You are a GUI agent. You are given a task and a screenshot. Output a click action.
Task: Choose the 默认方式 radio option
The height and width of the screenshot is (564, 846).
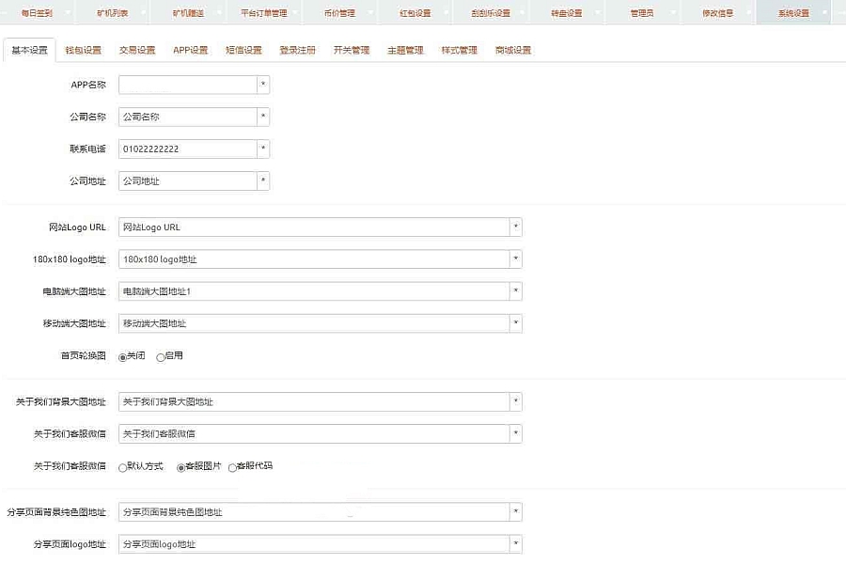point(122,467)
